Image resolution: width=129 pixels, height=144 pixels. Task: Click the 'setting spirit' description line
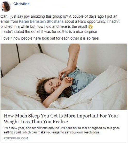pyautogui.click(x=52, y=132)
